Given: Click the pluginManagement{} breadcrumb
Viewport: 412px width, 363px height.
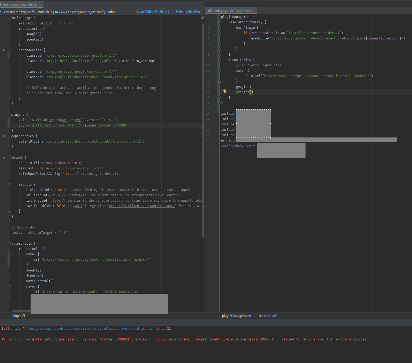Looking at the screenshot, I should coord(237,315).
